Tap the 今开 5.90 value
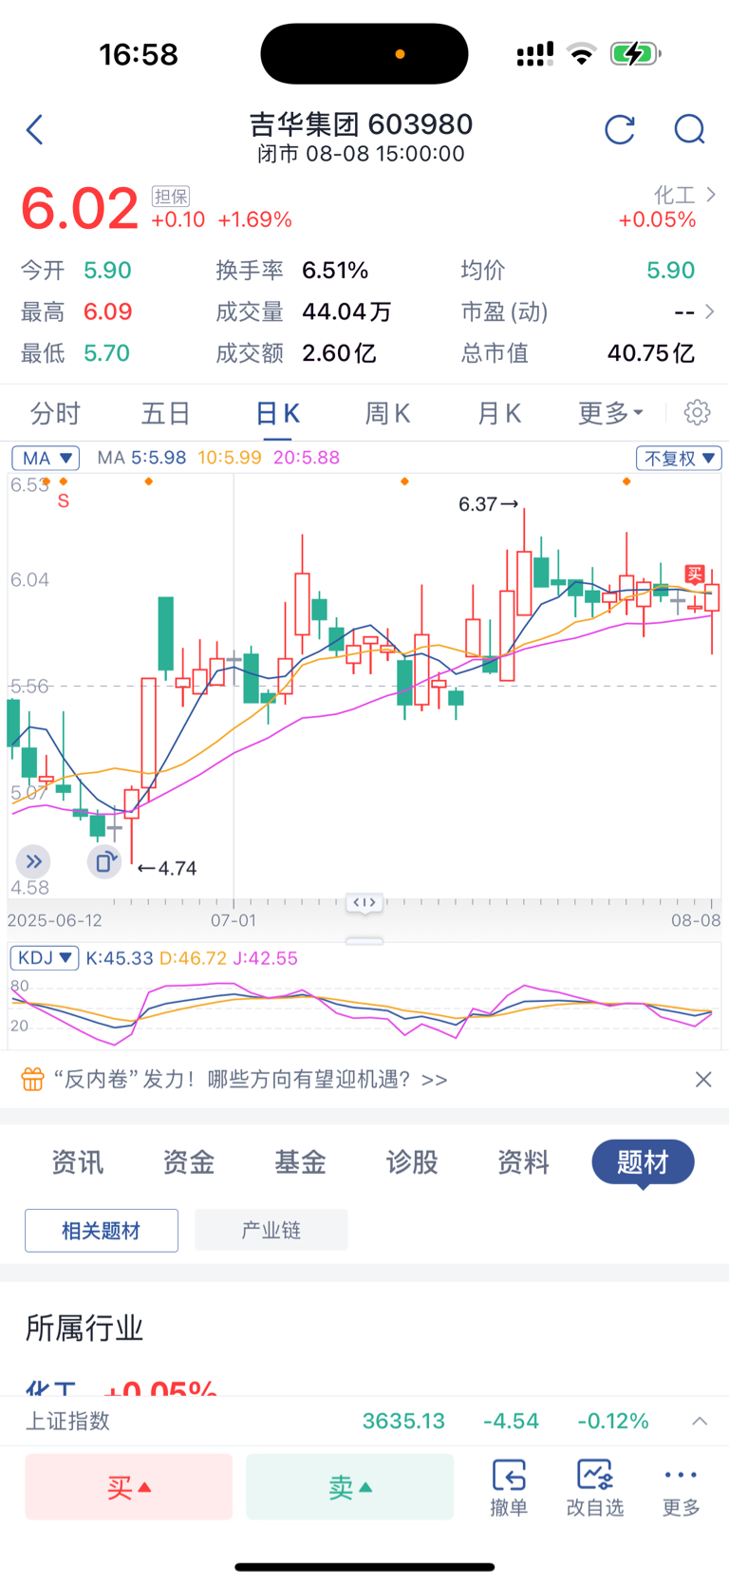The height and width of the screenshot is (1585, 729). [107, 271]
